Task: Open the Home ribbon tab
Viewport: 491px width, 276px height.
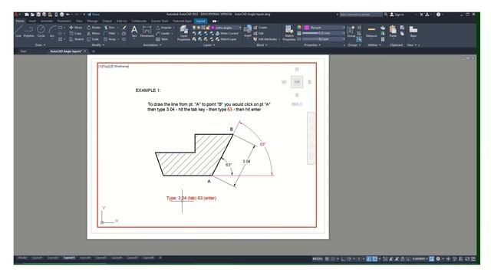Action: pos(20,21)
